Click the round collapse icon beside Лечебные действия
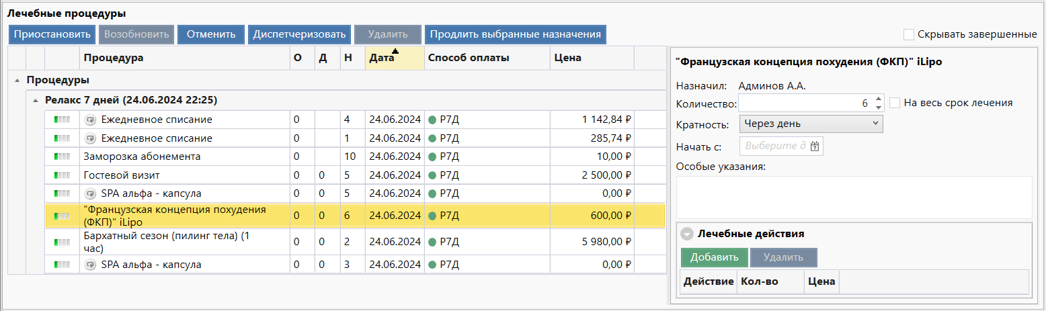This screenshot has width=1046, height=311. tap(686, 234)
